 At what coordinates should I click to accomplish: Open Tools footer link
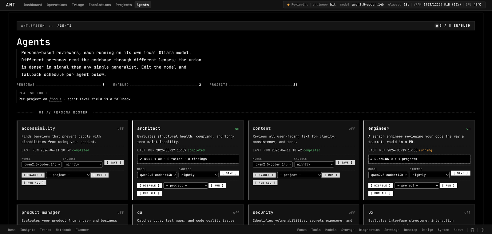(x=316, y=230)
